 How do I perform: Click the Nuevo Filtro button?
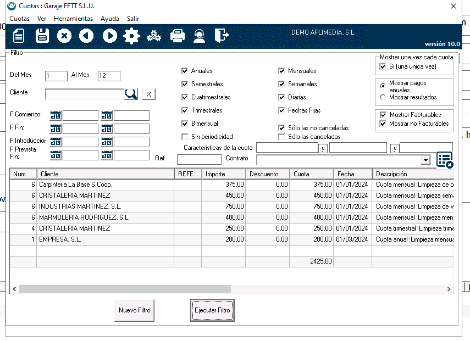(x=135, y=310)
